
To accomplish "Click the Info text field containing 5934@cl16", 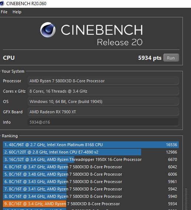I will [103, 122].
